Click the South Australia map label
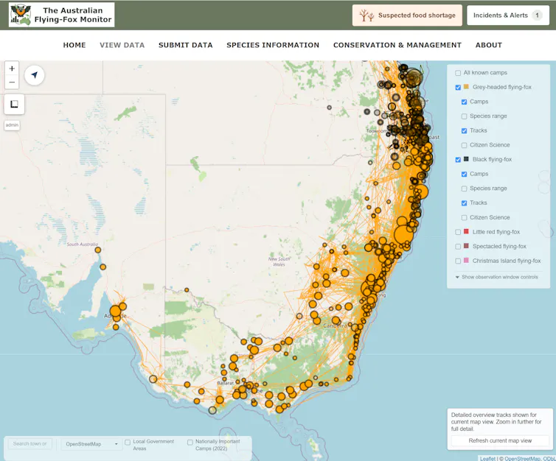The height and width of the screenshot is (461, 556). coord(83,244)
